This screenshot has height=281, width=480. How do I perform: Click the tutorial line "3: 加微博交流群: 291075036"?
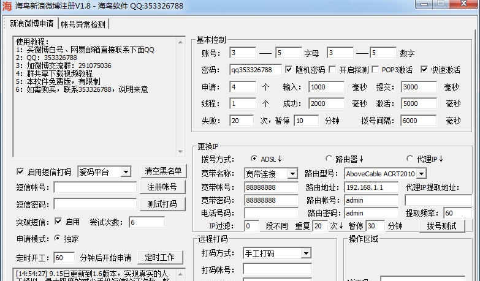pyautogui.click(x=63, y=66)
